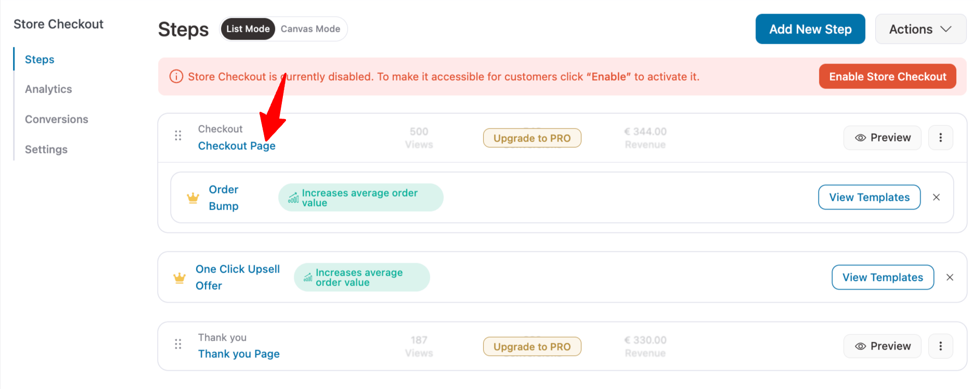
Task: Switch to Canvas Mode view
Action: [x=310, y=29]
